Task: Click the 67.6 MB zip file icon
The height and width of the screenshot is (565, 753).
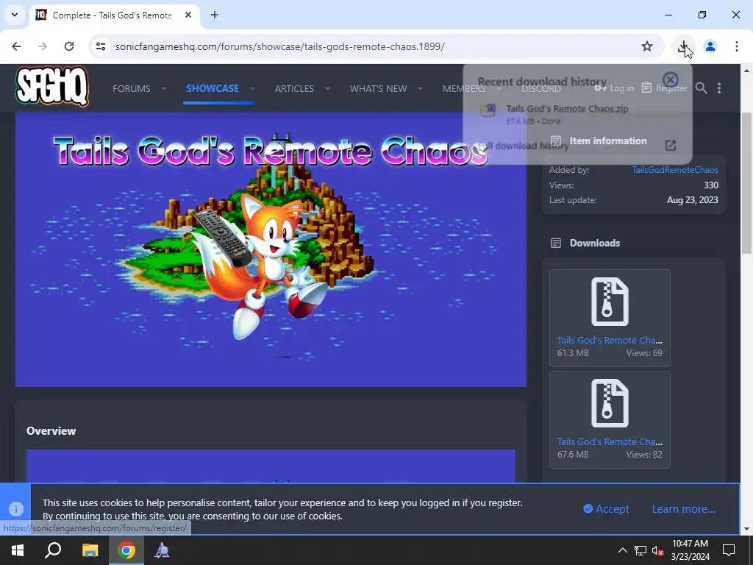Action: click(x=610, y=403)
